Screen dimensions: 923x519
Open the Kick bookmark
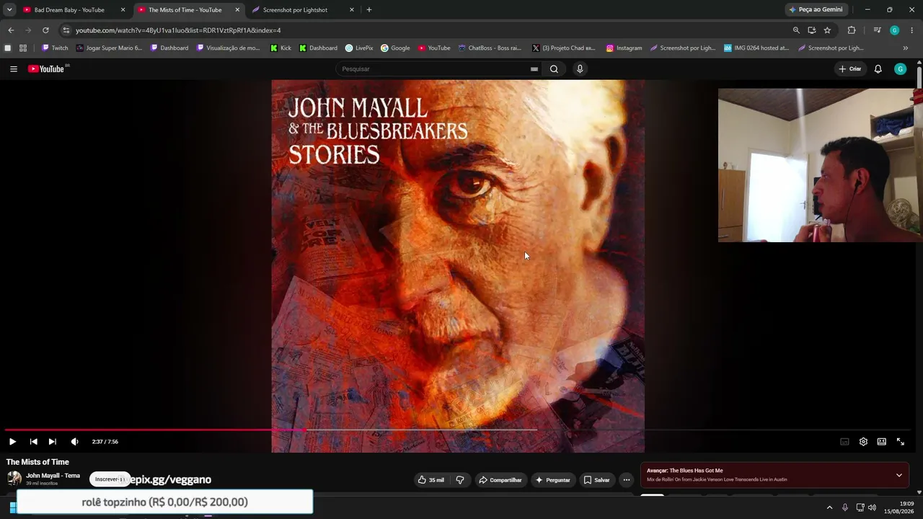coord(281,48)
